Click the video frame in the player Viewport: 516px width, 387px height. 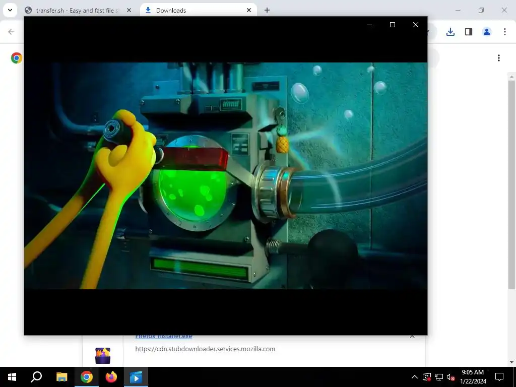(226, 176)
